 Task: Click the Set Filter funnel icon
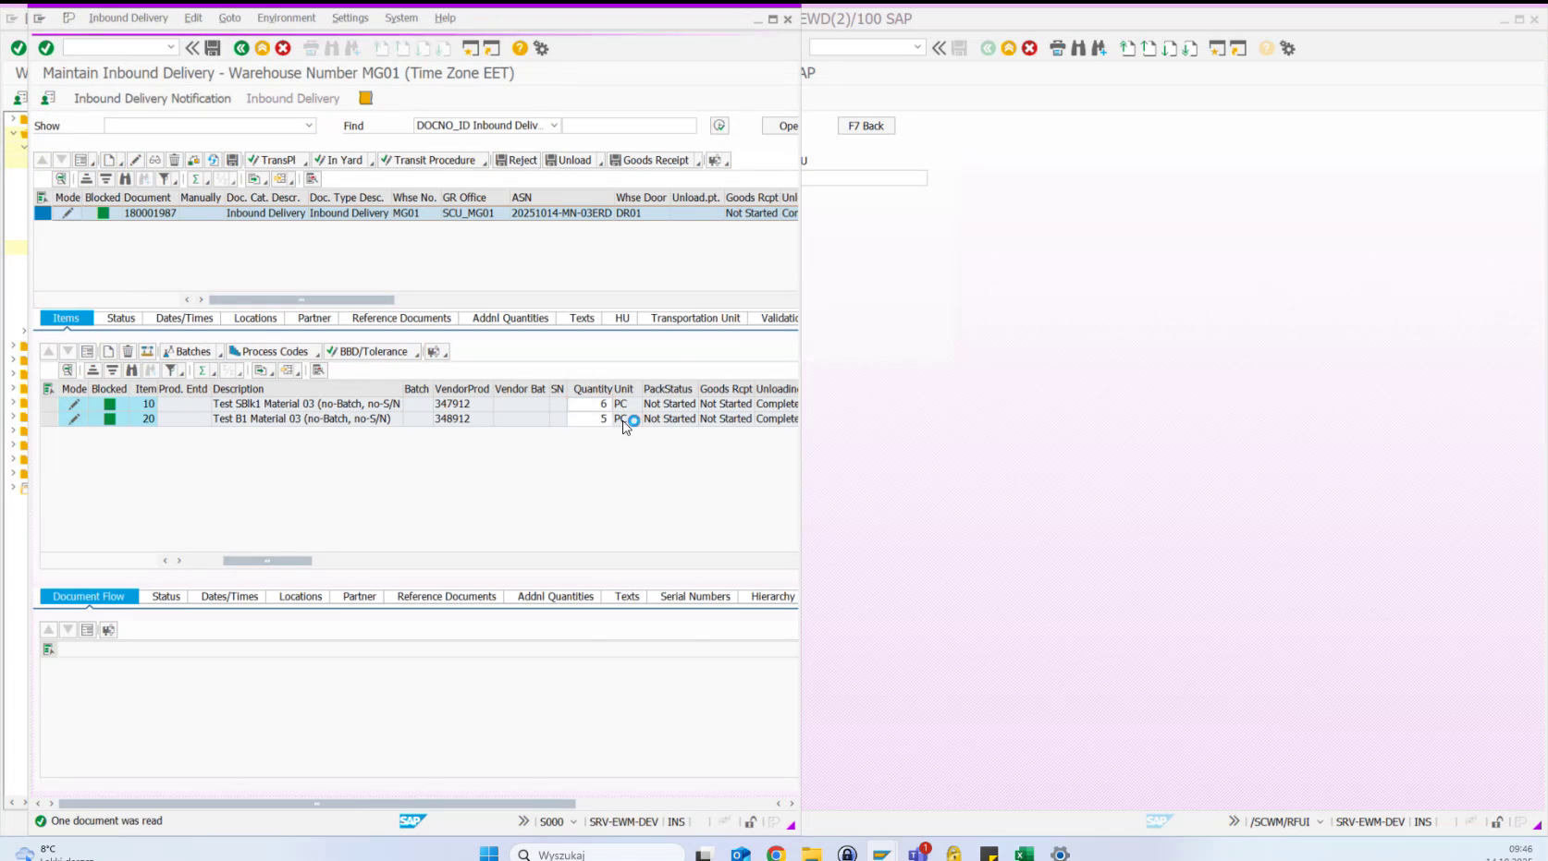point(172,370)
